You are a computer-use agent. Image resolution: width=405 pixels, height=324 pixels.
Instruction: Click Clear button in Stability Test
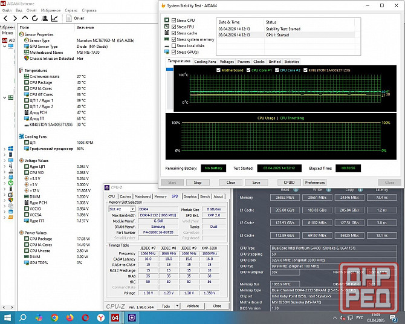(231, 183)
